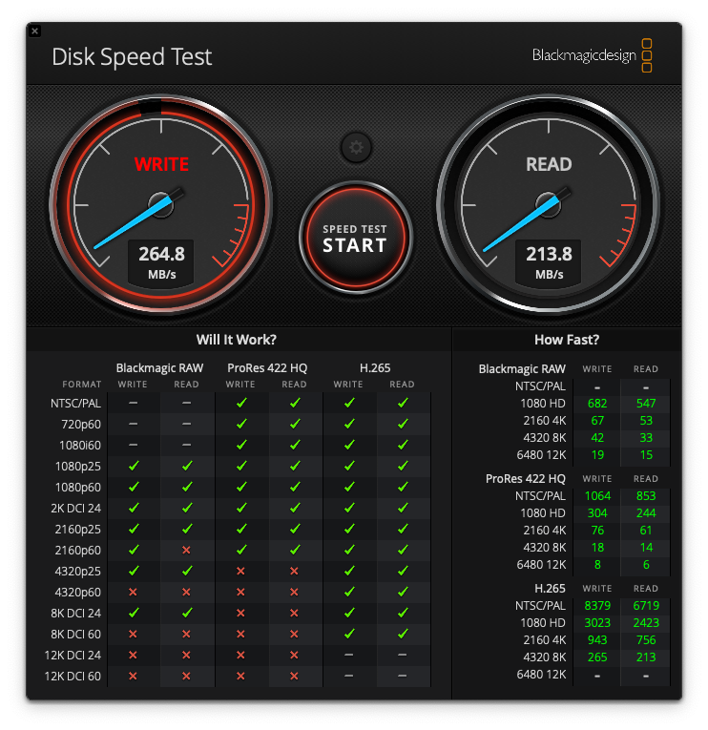The width and height of the screenshot is (708, 730).
Task: Click the WRITE gauge 264.8 MB/s readout
Action: [161, 261]
